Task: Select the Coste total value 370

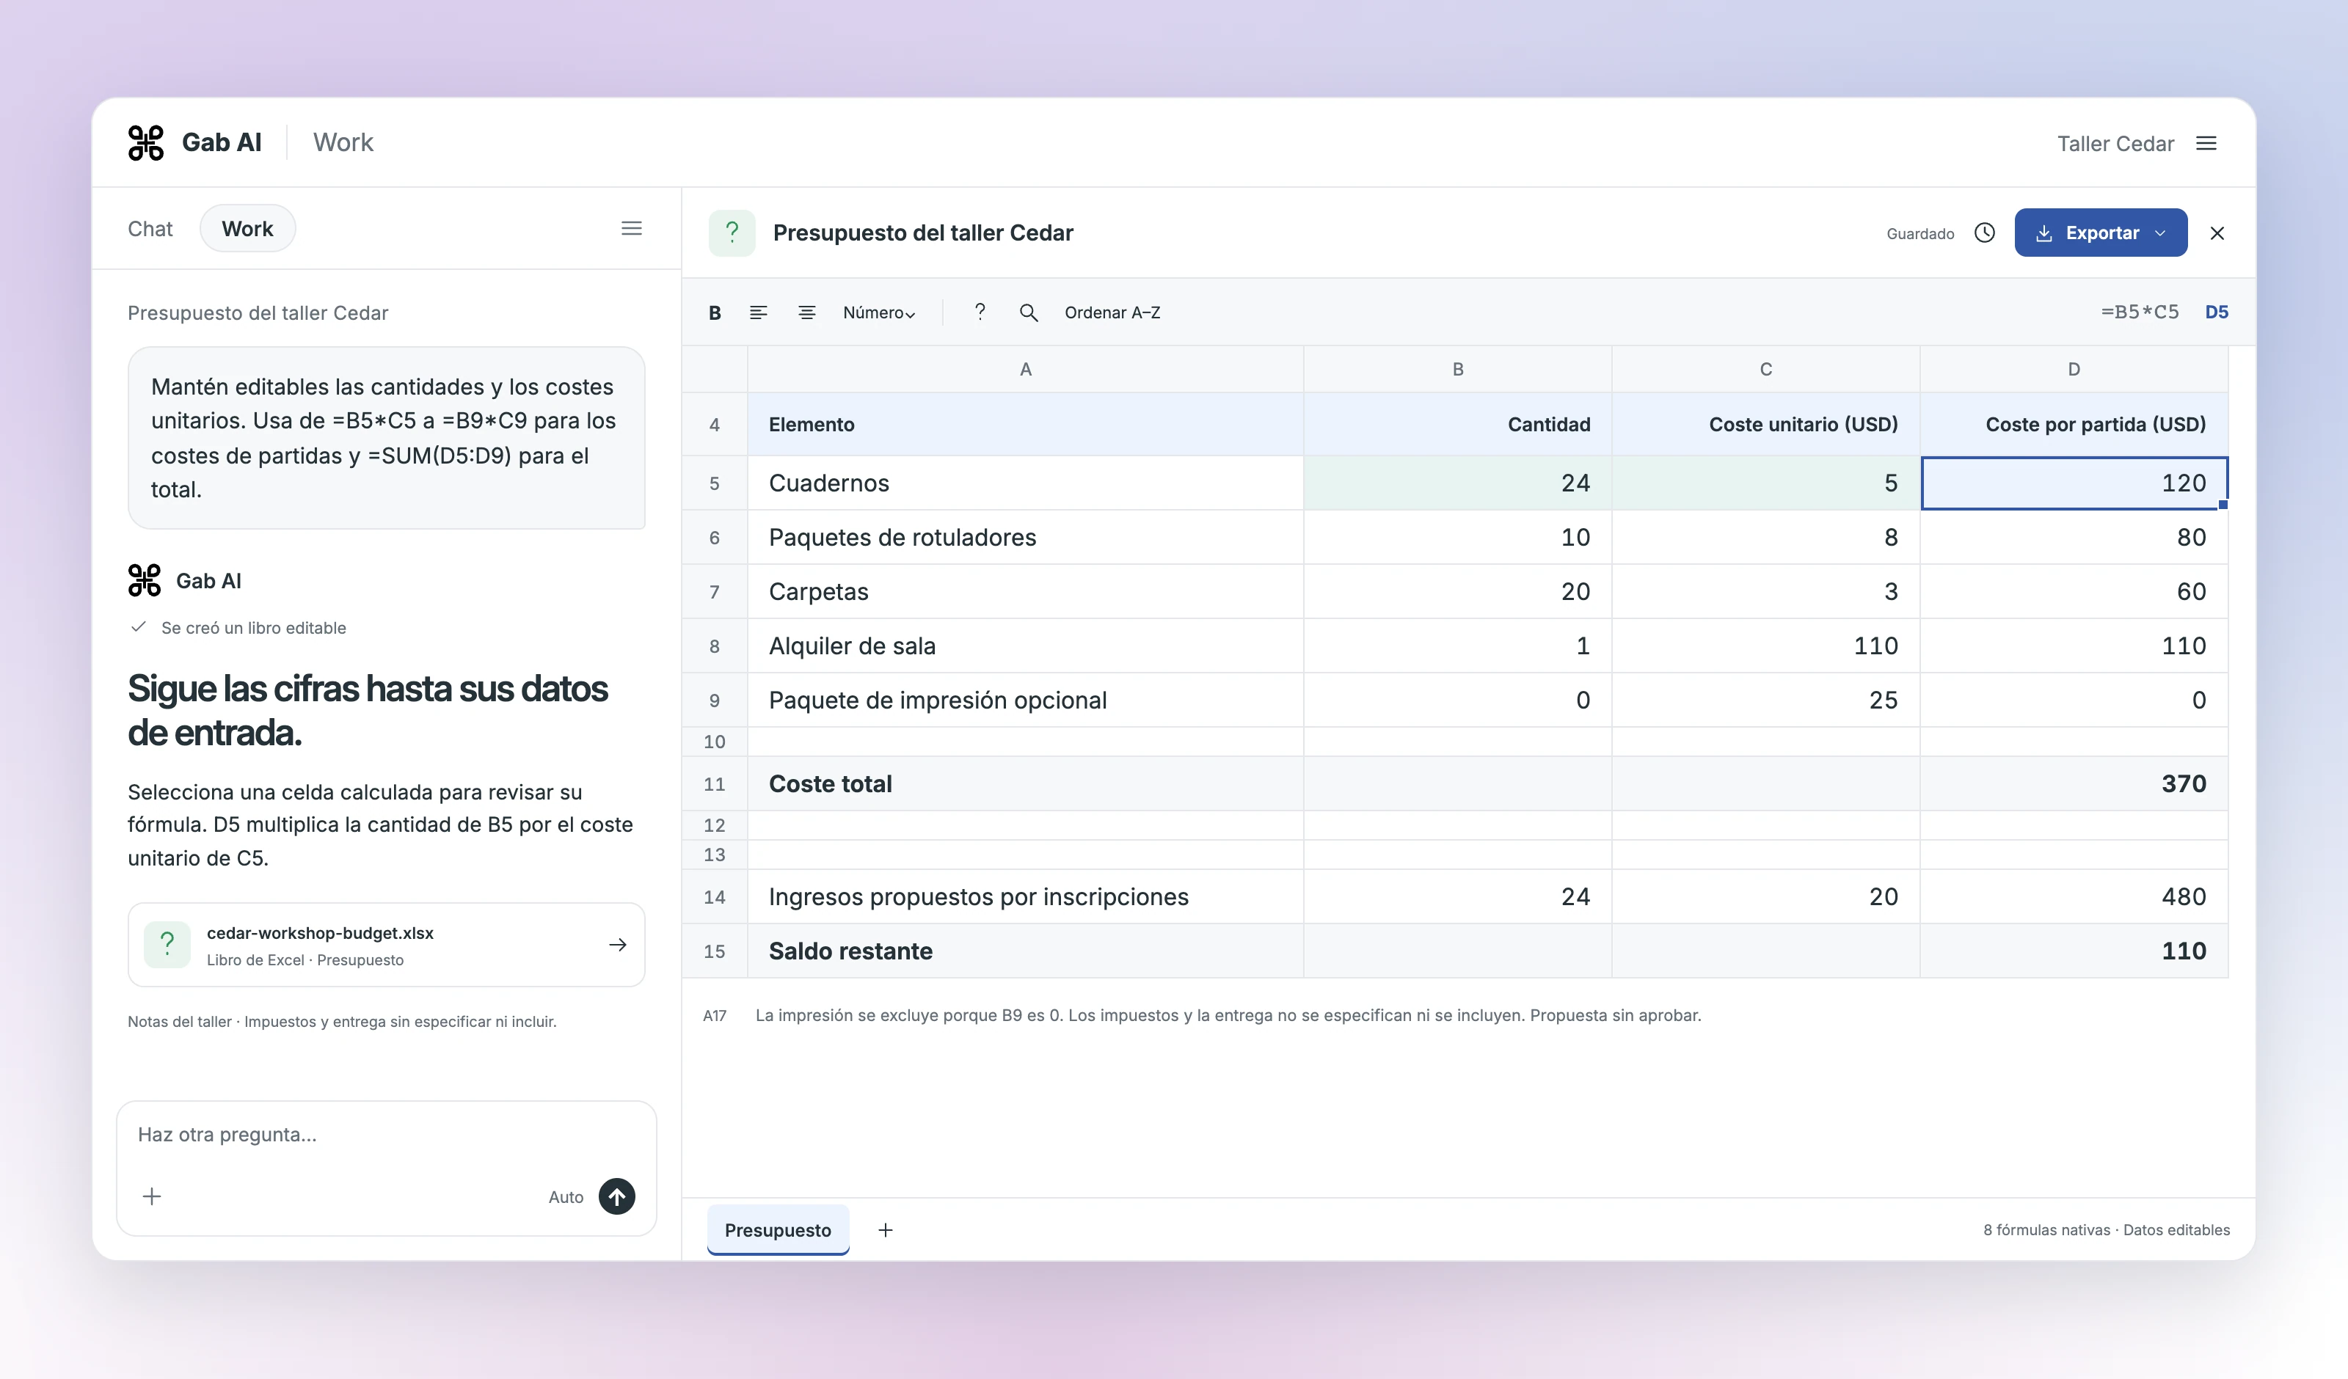Action: click(2074, 785)
